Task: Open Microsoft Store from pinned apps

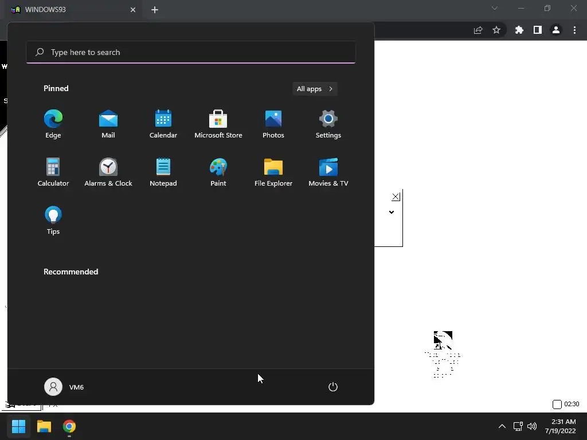Action: pos(218,124)
